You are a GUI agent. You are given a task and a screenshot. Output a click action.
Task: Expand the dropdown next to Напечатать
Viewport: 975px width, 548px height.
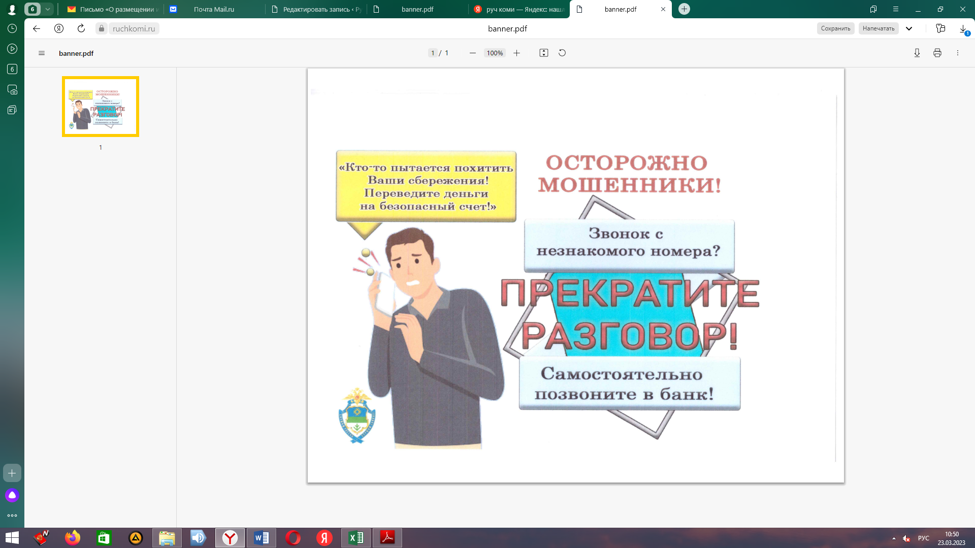(x=909, y=28)
